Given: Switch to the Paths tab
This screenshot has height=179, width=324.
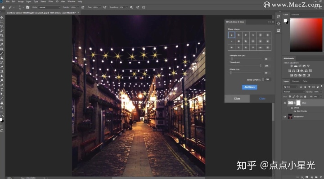Looking at the screenshot, I should click(x=305, y=81).
